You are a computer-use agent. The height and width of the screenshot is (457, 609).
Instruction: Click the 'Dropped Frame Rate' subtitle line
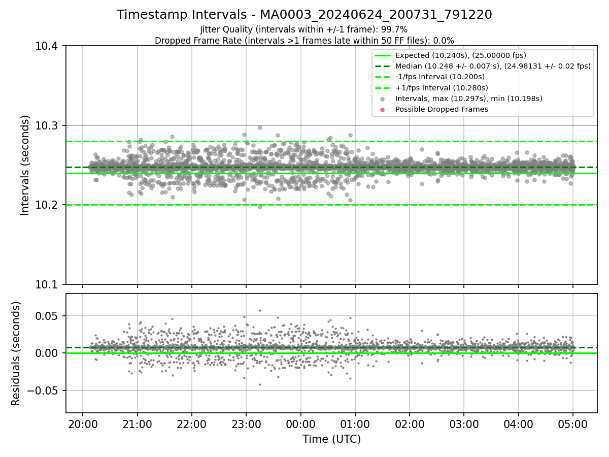point(304,41)
